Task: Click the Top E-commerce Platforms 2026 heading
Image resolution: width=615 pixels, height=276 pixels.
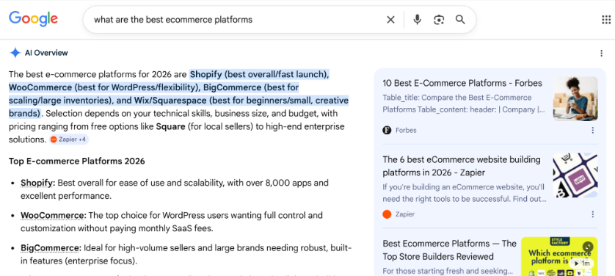Action: 77,161
